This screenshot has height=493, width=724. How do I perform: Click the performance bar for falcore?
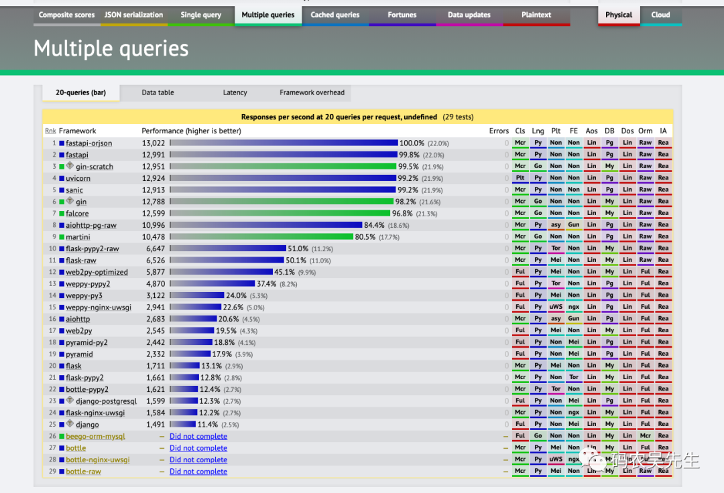280,214
